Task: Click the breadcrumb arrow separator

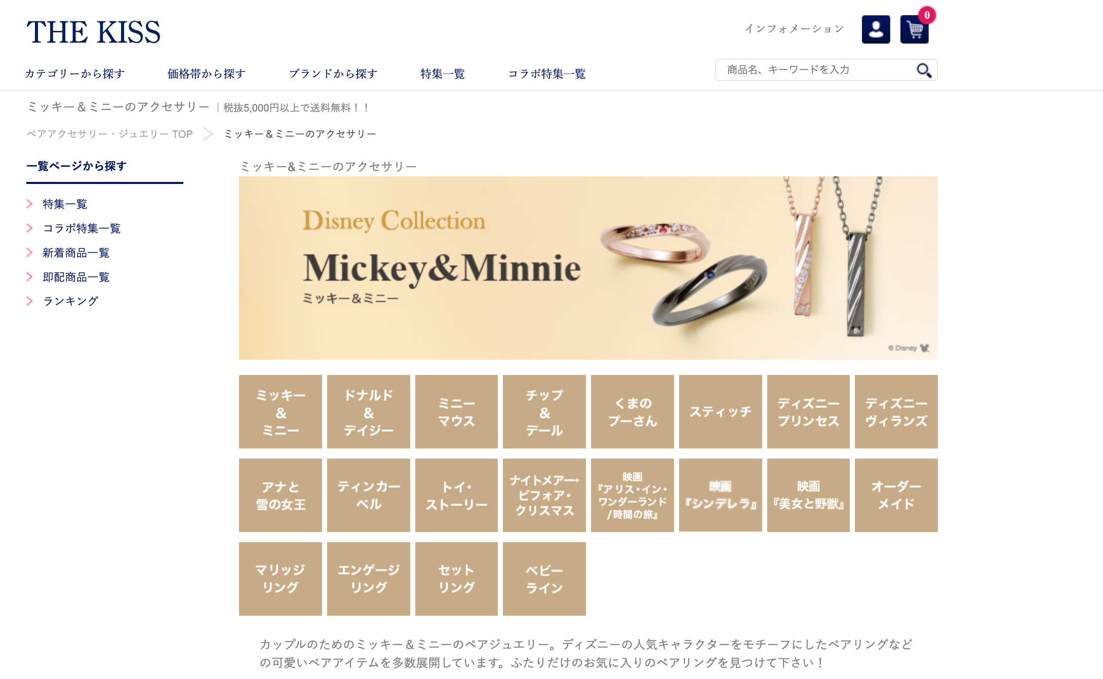Action: [208, 134]
